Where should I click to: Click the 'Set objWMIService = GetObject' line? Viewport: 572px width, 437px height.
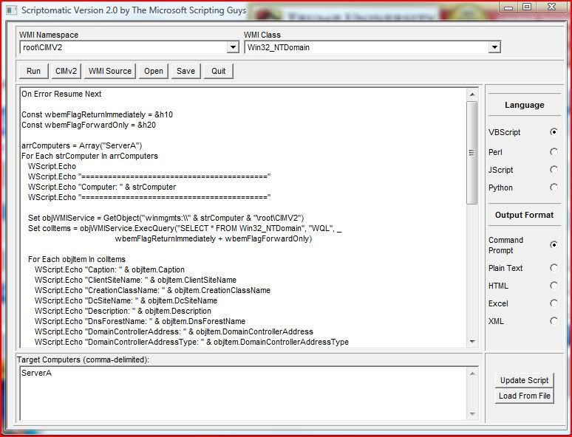[x=166, y=218]
